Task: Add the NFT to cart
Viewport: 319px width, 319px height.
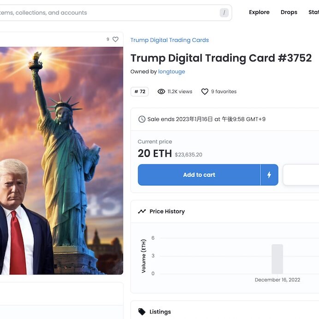Action: click(x=199, y=175)
